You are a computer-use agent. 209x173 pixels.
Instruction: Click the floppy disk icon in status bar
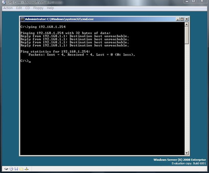(16, 169)
